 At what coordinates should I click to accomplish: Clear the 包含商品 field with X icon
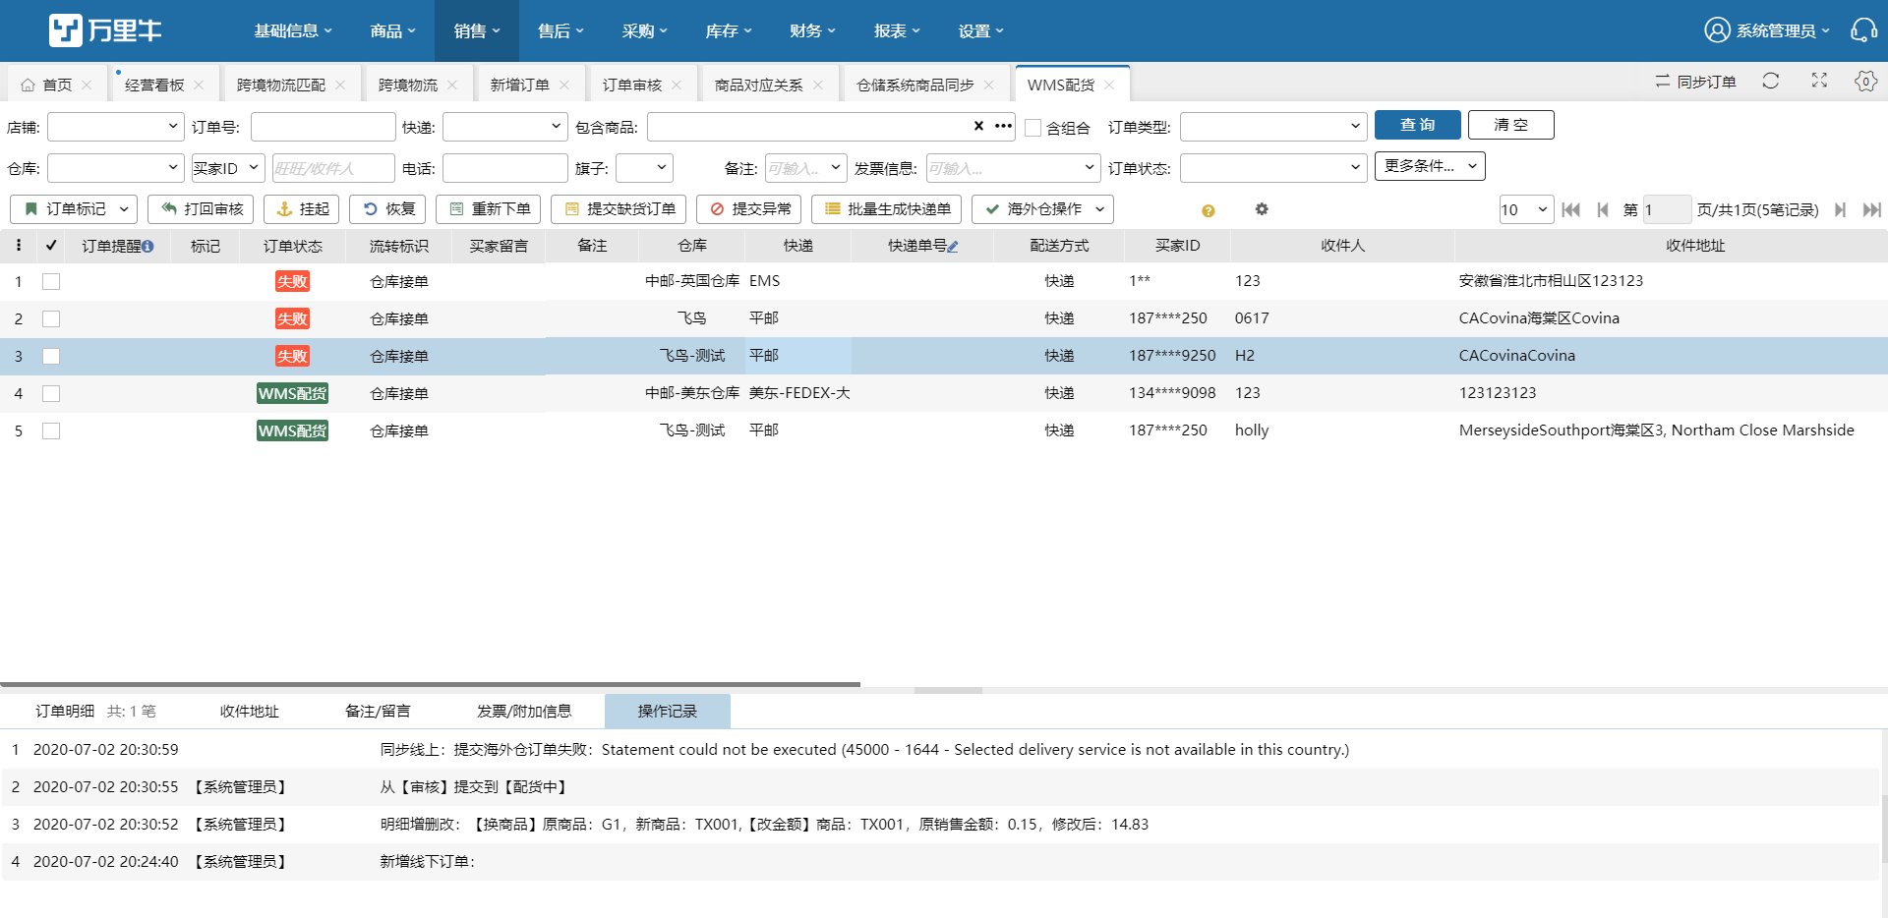pyautogui.click(x=978, y=126)
